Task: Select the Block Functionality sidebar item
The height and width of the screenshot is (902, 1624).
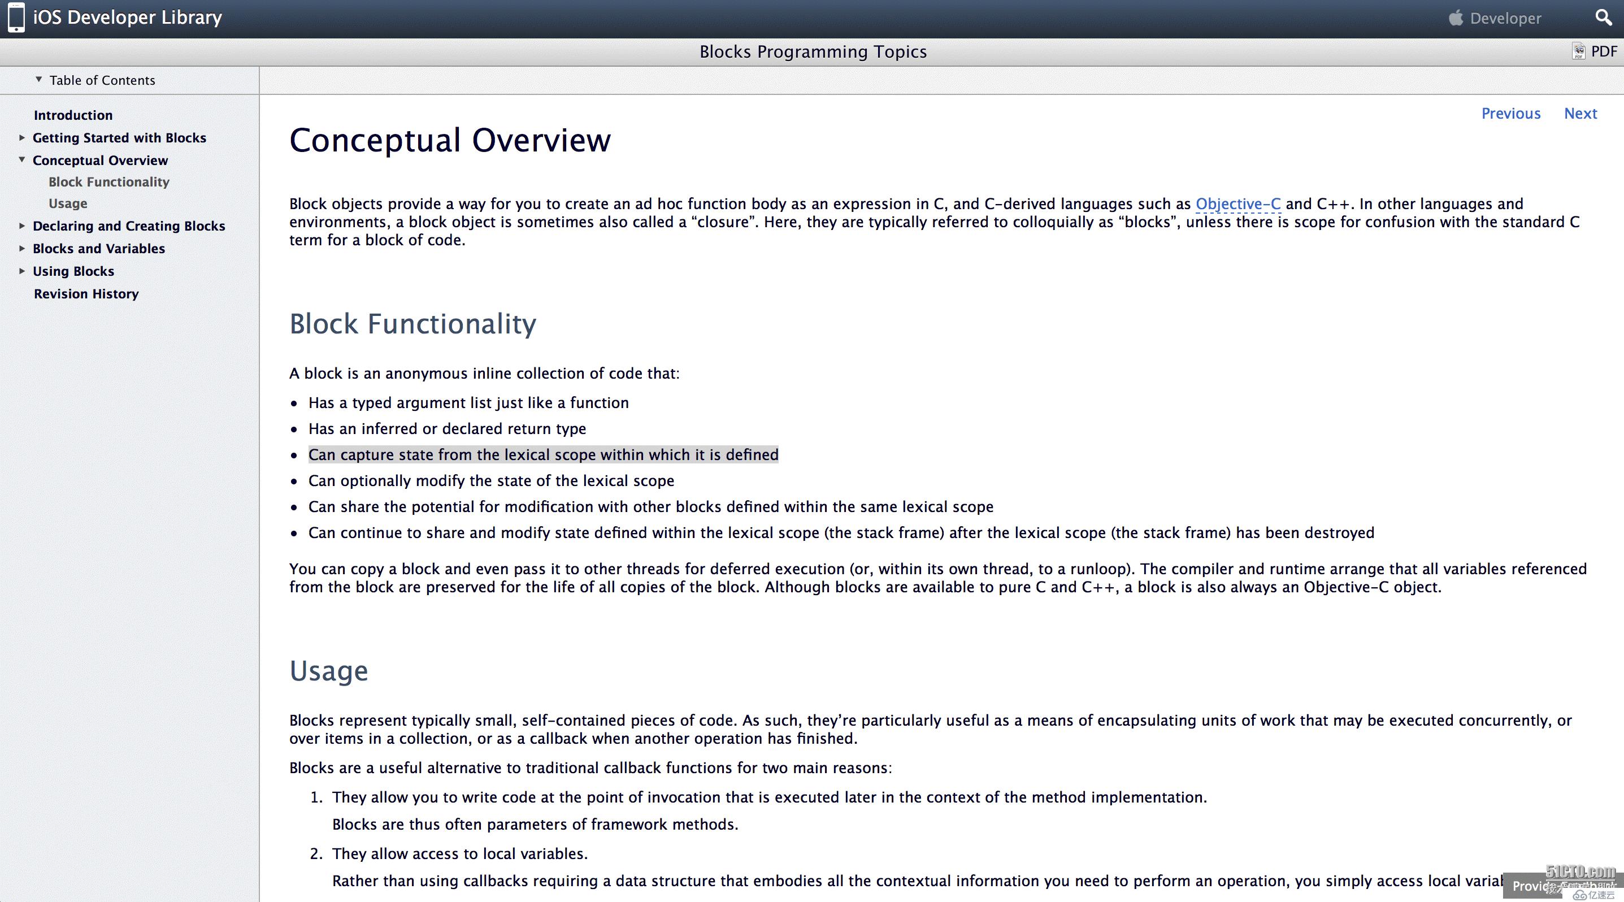Action: tap(109, 182)
